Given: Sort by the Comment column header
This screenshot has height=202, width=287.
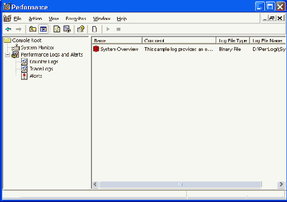Looking at the screenshot, I should point(179,41).
